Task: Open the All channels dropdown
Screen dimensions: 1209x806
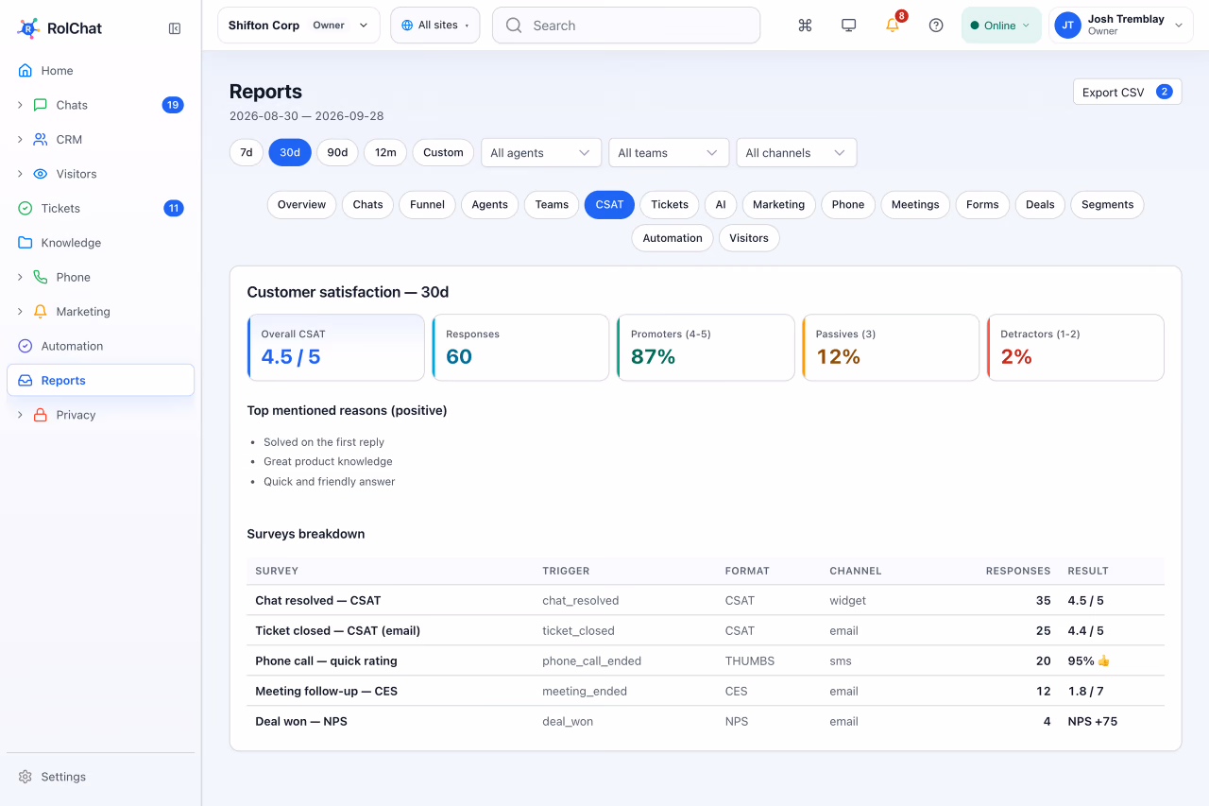Action: coord(796,153)
